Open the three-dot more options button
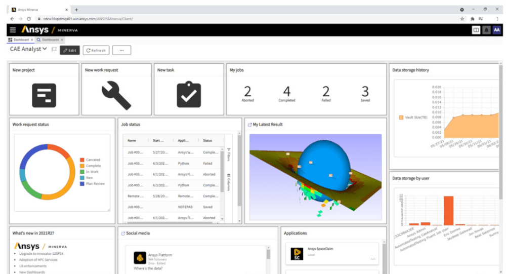The width and height of the screenshot is (506, 274). point(121,50)
